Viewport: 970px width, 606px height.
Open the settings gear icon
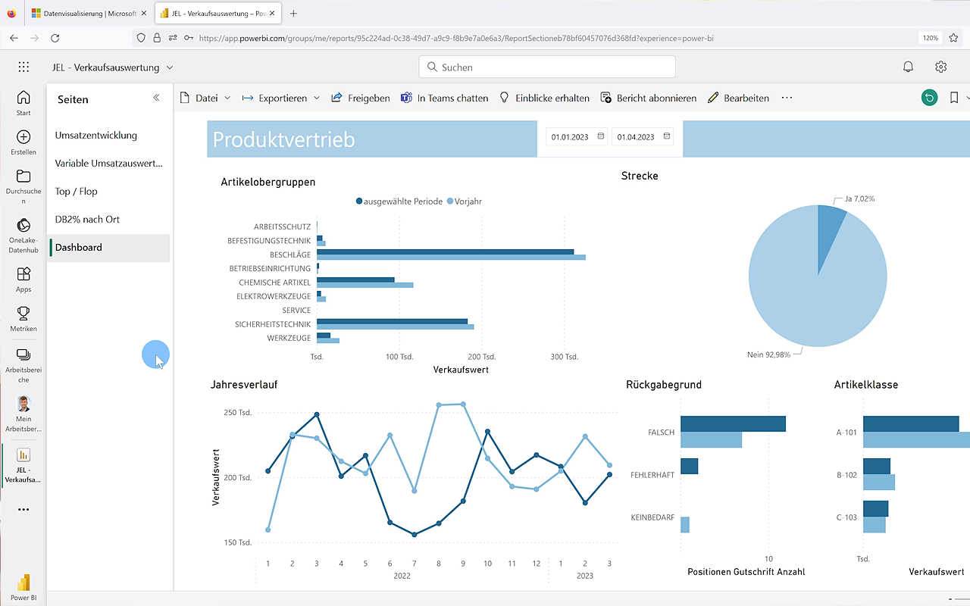pos(940,67)
